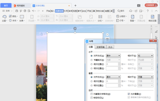Screen dimensions: 160x101
Task: Open the 插入 ribbon tab
Action: click(53, 11)
